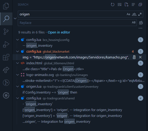148x131 pixels.
Task: Click the orange problems count 4
Action: pyautogui.click(x=133, y=52)
